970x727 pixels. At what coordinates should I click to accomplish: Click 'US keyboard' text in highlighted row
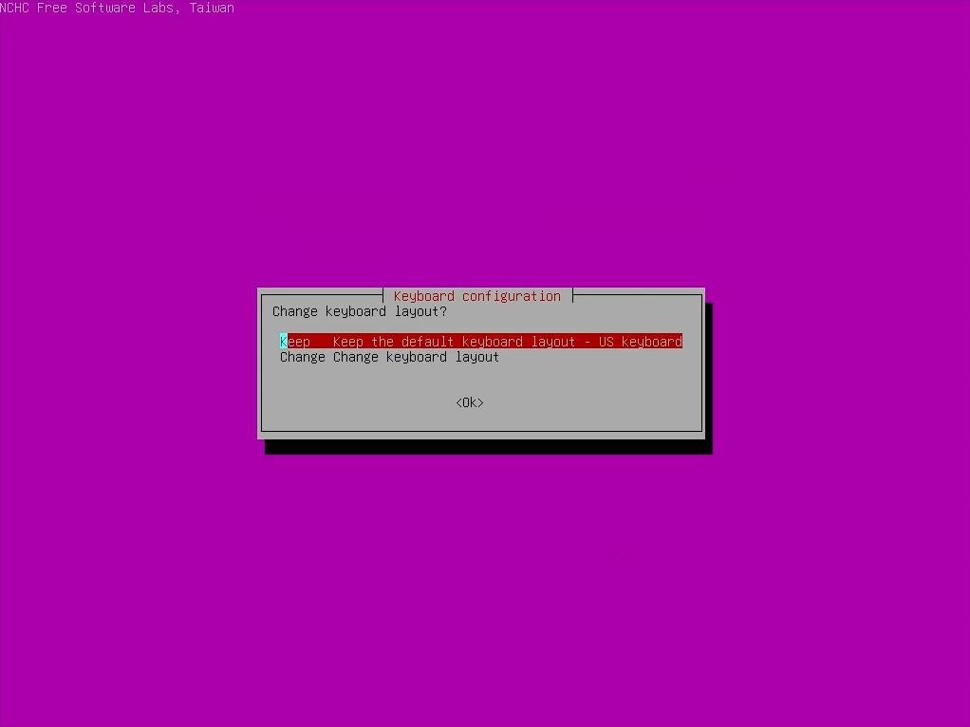pos(640,342)
